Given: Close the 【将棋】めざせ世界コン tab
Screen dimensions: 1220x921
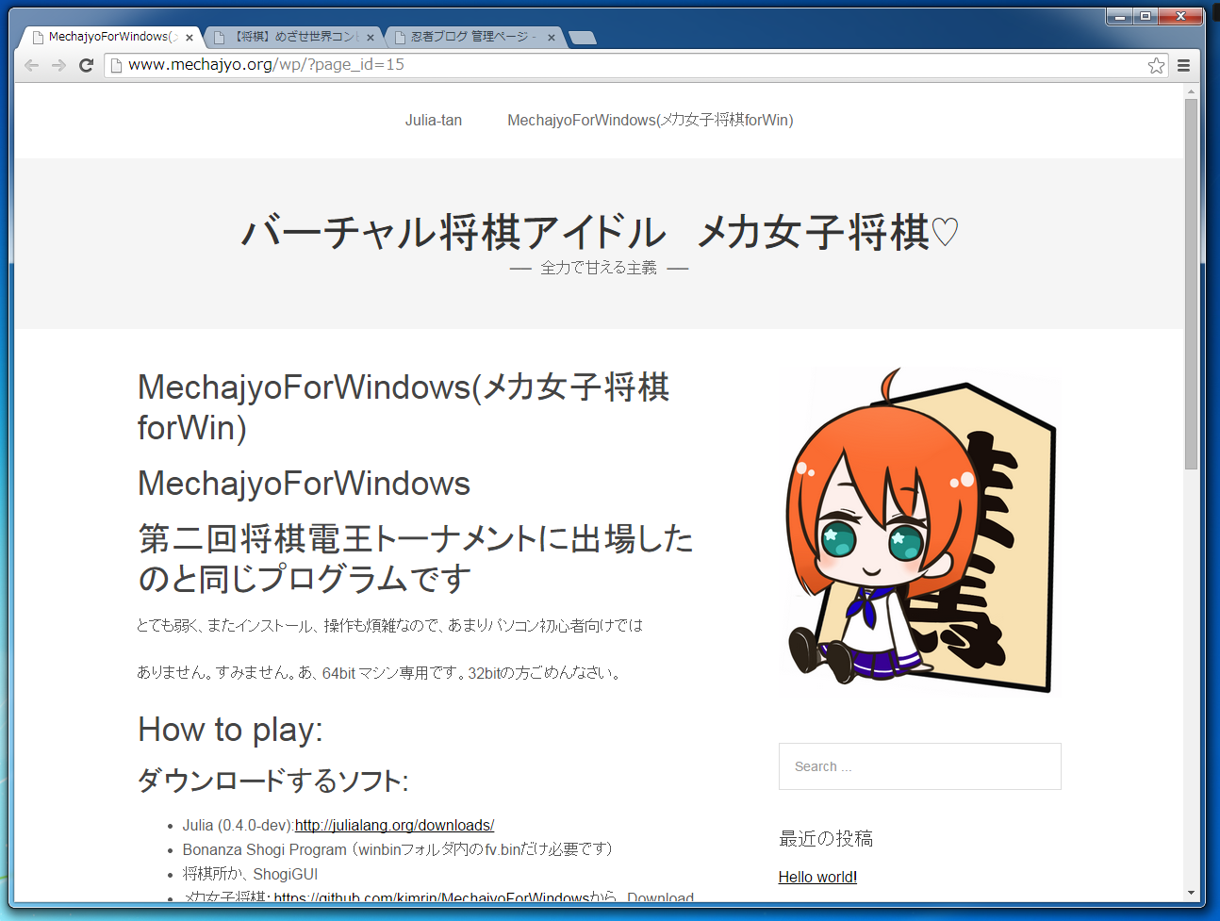Looking at the screenshot, I should (x=371, y=38).
